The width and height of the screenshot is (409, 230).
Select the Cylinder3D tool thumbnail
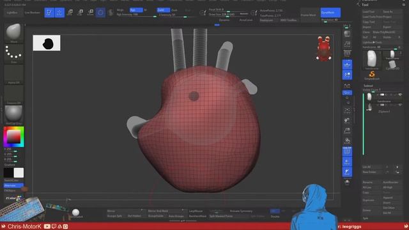(x=392, y=65)
